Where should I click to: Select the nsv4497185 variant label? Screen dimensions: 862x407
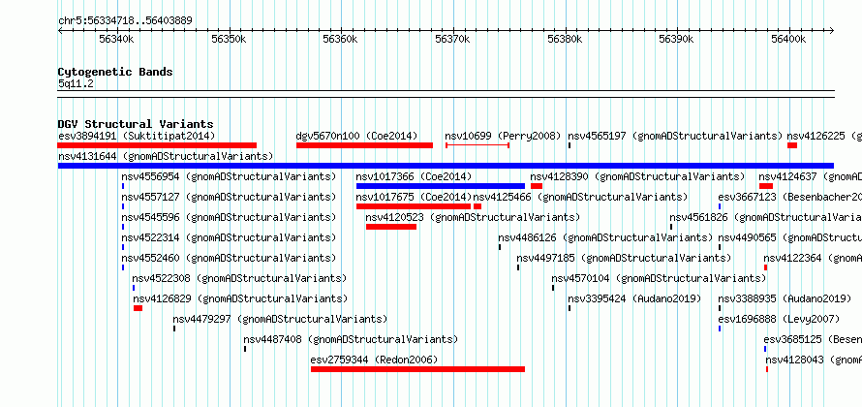click(x=624, y=258)
